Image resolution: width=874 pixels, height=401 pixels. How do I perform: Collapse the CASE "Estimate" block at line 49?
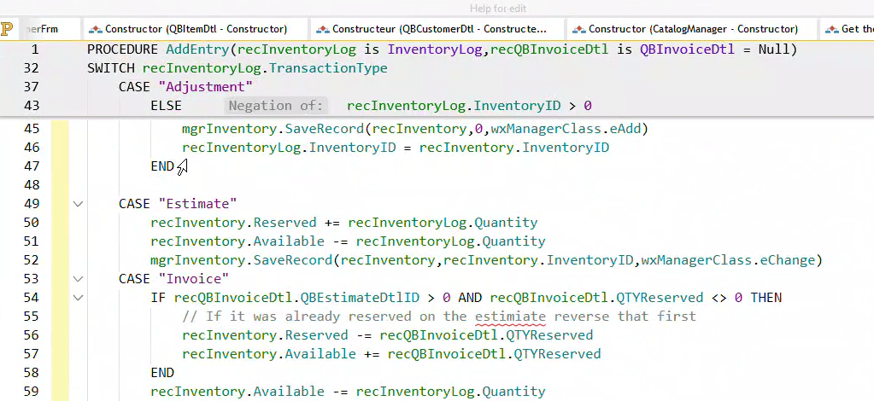tap(79, 204)
